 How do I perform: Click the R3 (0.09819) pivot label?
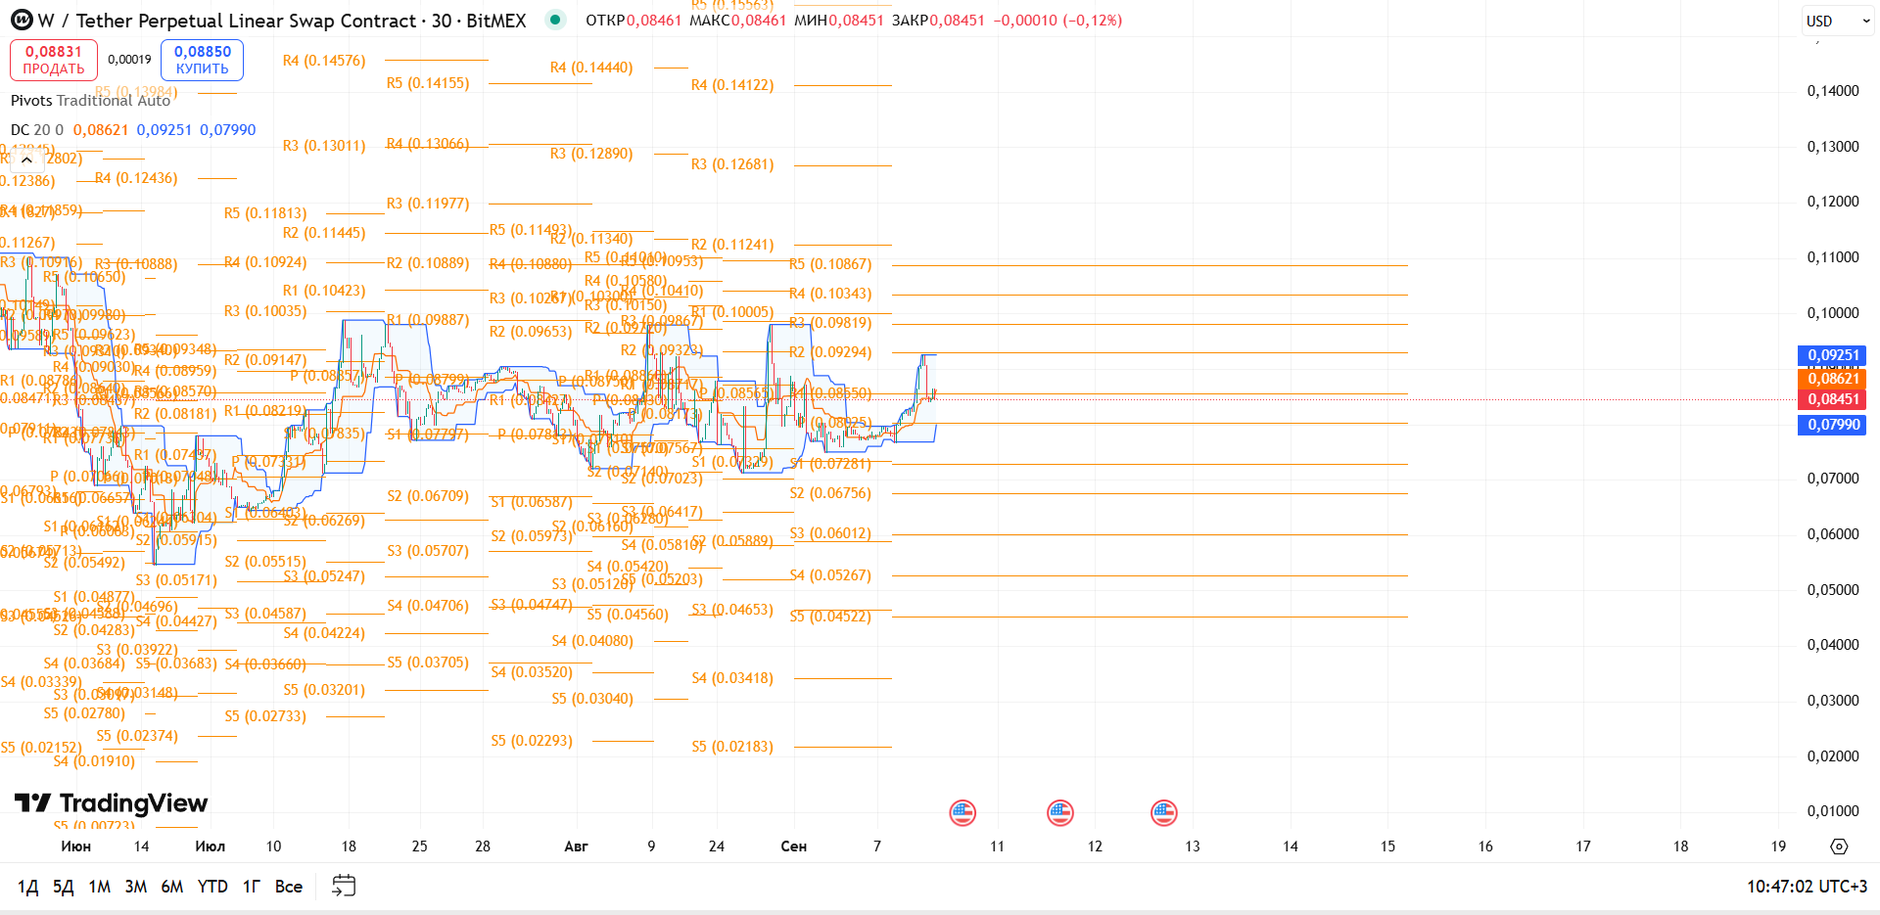pos(830,323)
